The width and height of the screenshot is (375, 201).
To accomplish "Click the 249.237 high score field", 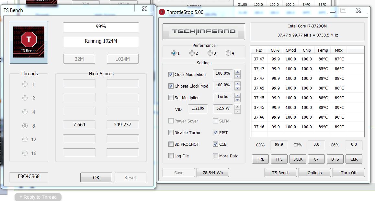I will [123, 125].
